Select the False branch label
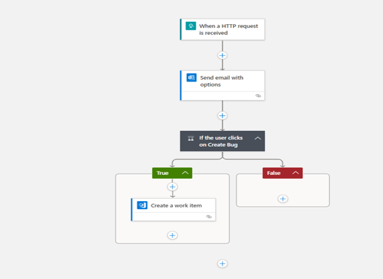Screen dimensions: 383x279 coord(273,173)
